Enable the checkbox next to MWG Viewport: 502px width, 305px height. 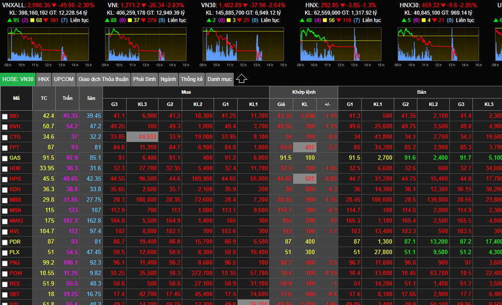click(x=5, y=221)
